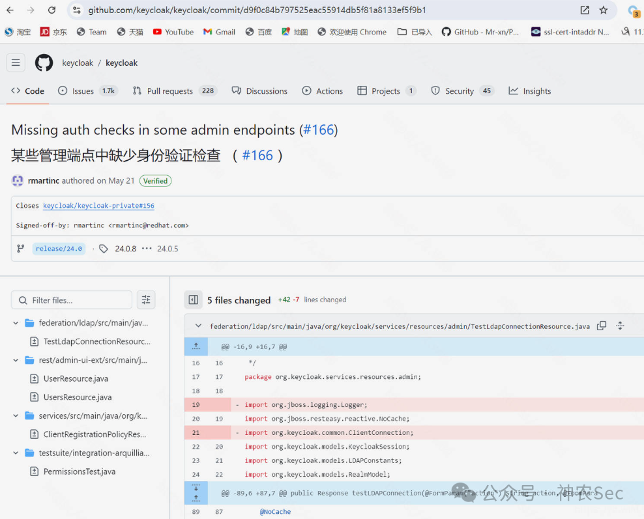Click the Filter files input field
The height and width of the screenshot is (519, 644).
pyautogui.click(x=72, y=300)
